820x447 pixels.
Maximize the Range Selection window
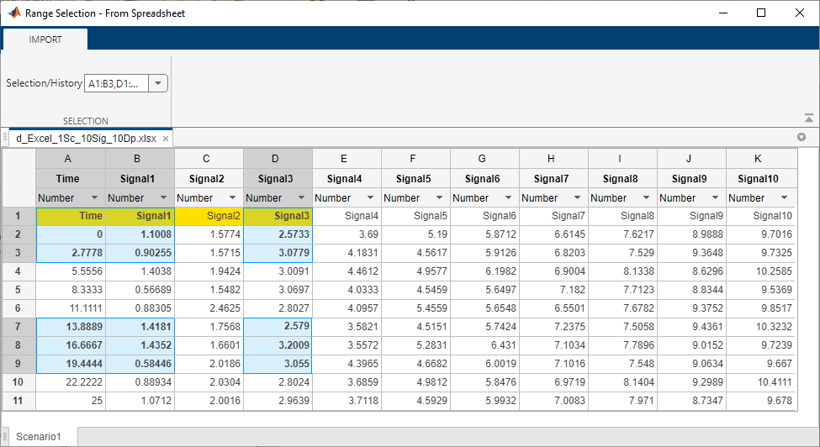point(761,13)
